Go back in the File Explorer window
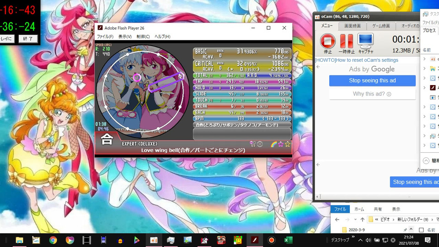 pyautogui.click(x=337, y=219)
